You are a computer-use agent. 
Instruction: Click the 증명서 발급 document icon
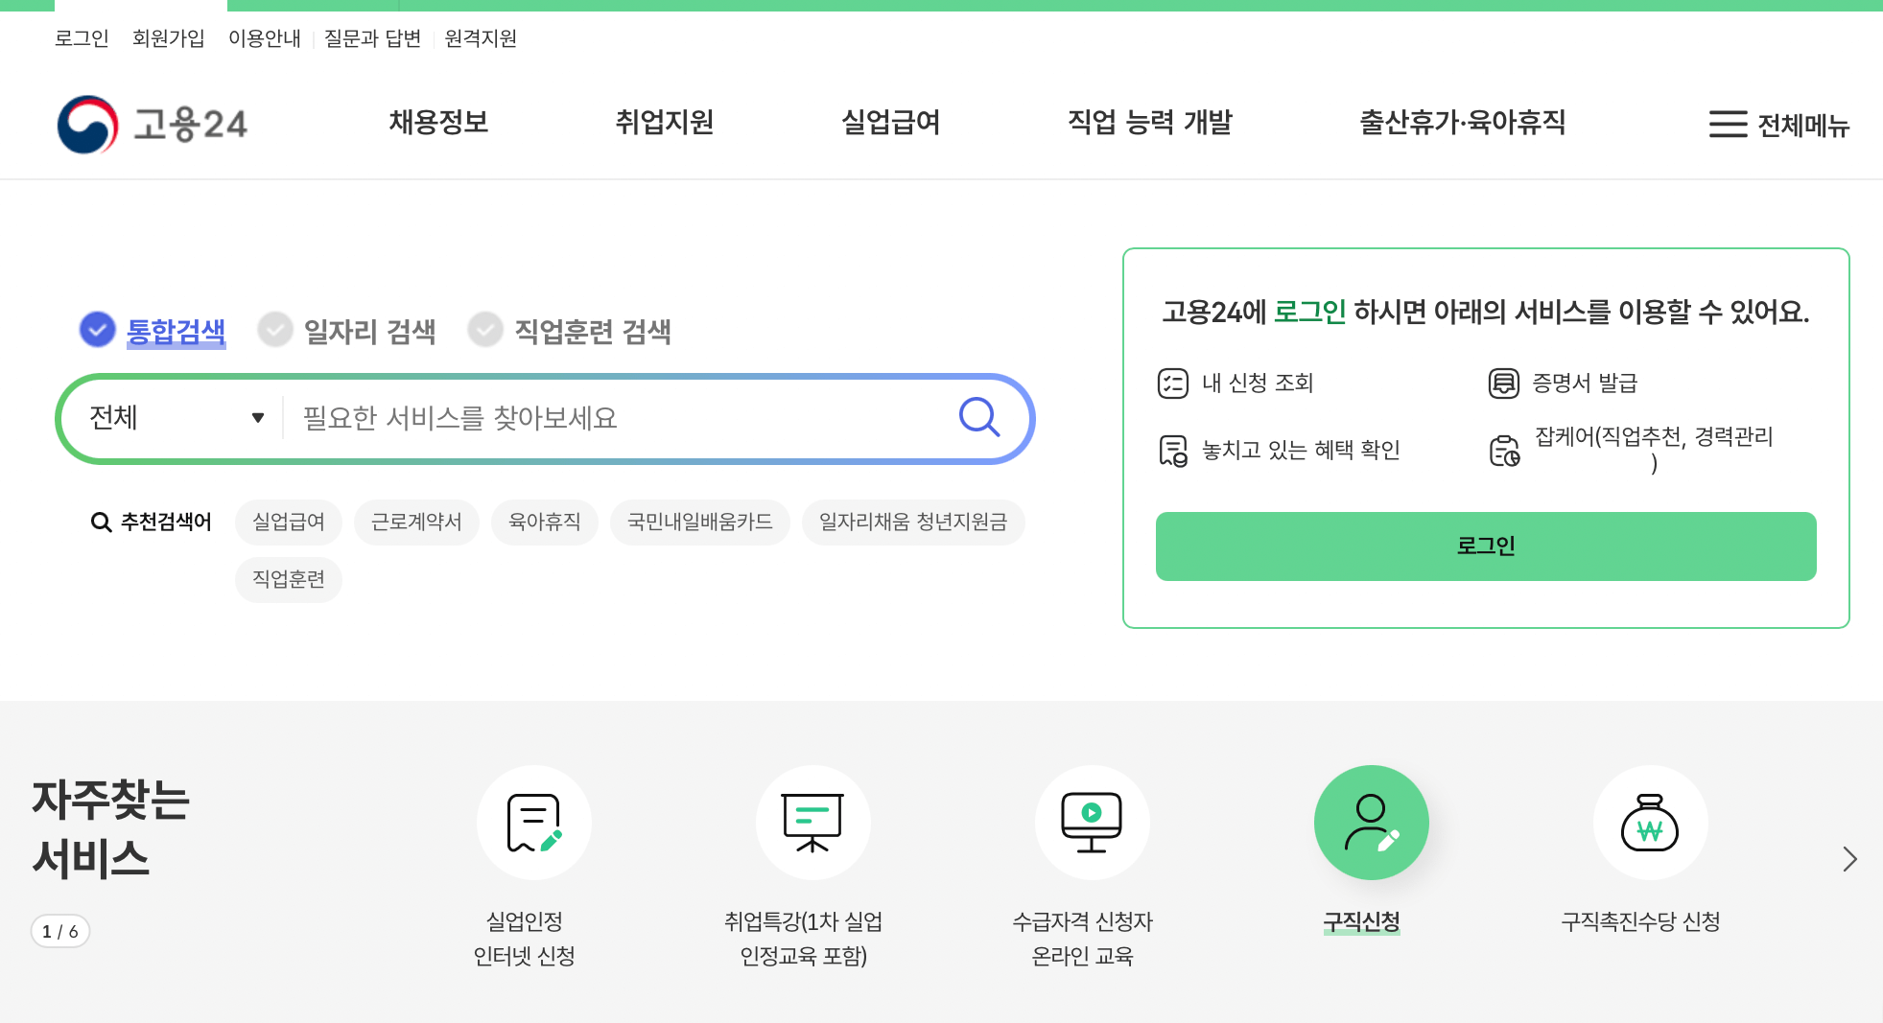(x=1501, y=383)
